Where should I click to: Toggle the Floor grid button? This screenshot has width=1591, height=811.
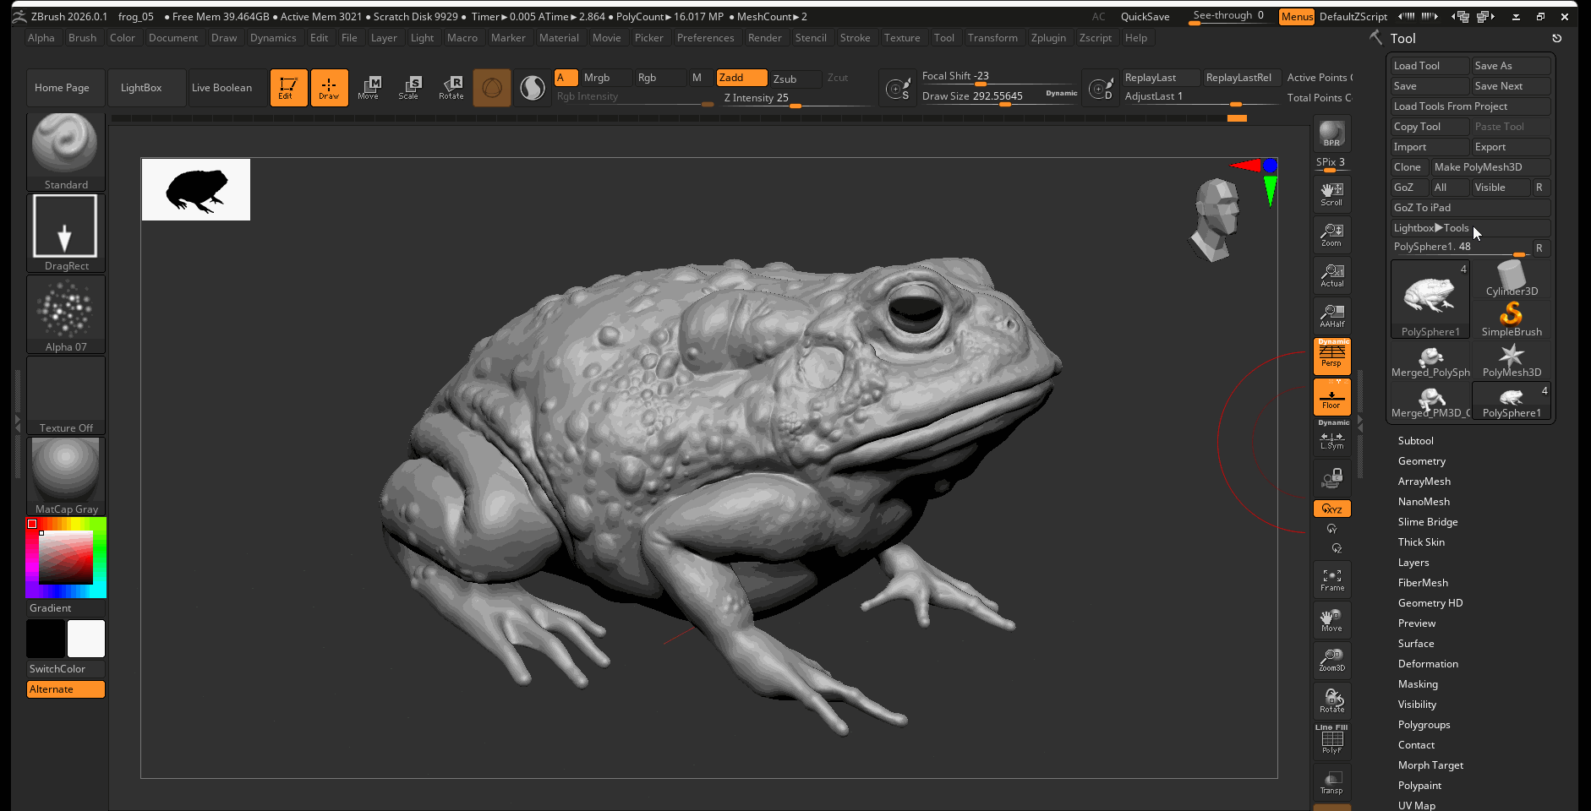(x=1331, y=397)
